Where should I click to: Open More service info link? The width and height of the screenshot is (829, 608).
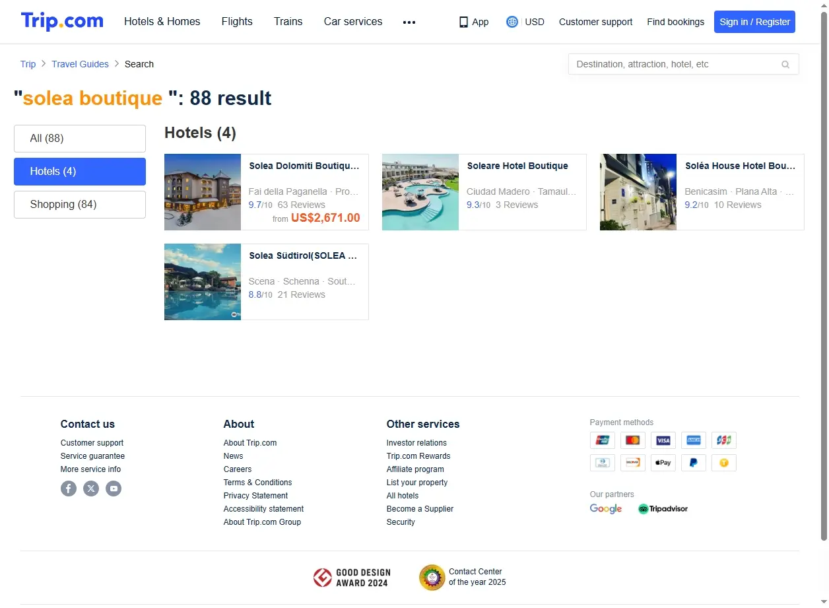click(90, 469)
